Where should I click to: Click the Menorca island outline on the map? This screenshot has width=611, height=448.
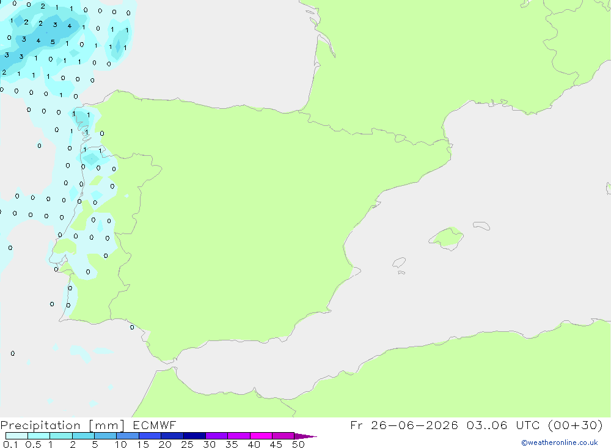click(x=481, y=226)
